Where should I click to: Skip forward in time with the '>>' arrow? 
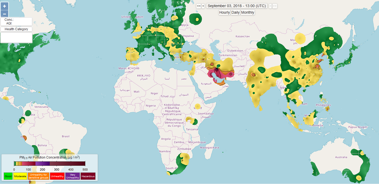point(275,6)
